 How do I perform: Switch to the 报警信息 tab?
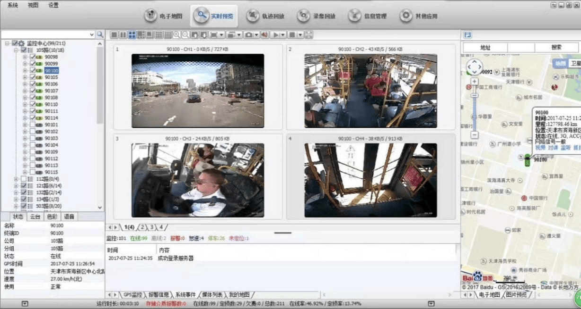pos(158,294)
